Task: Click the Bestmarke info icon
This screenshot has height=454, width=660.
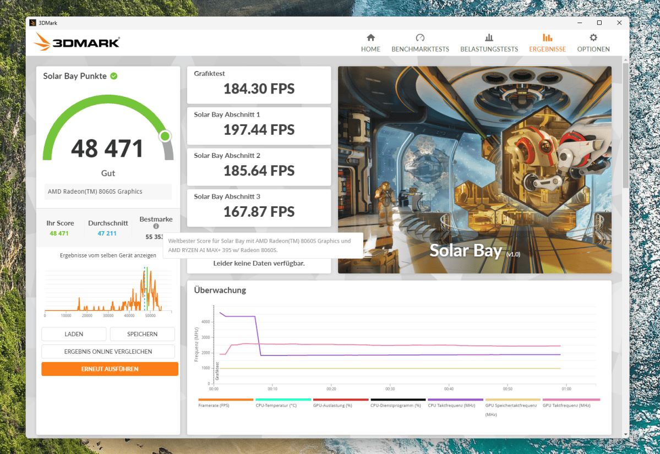Action: tap(156, 226)
